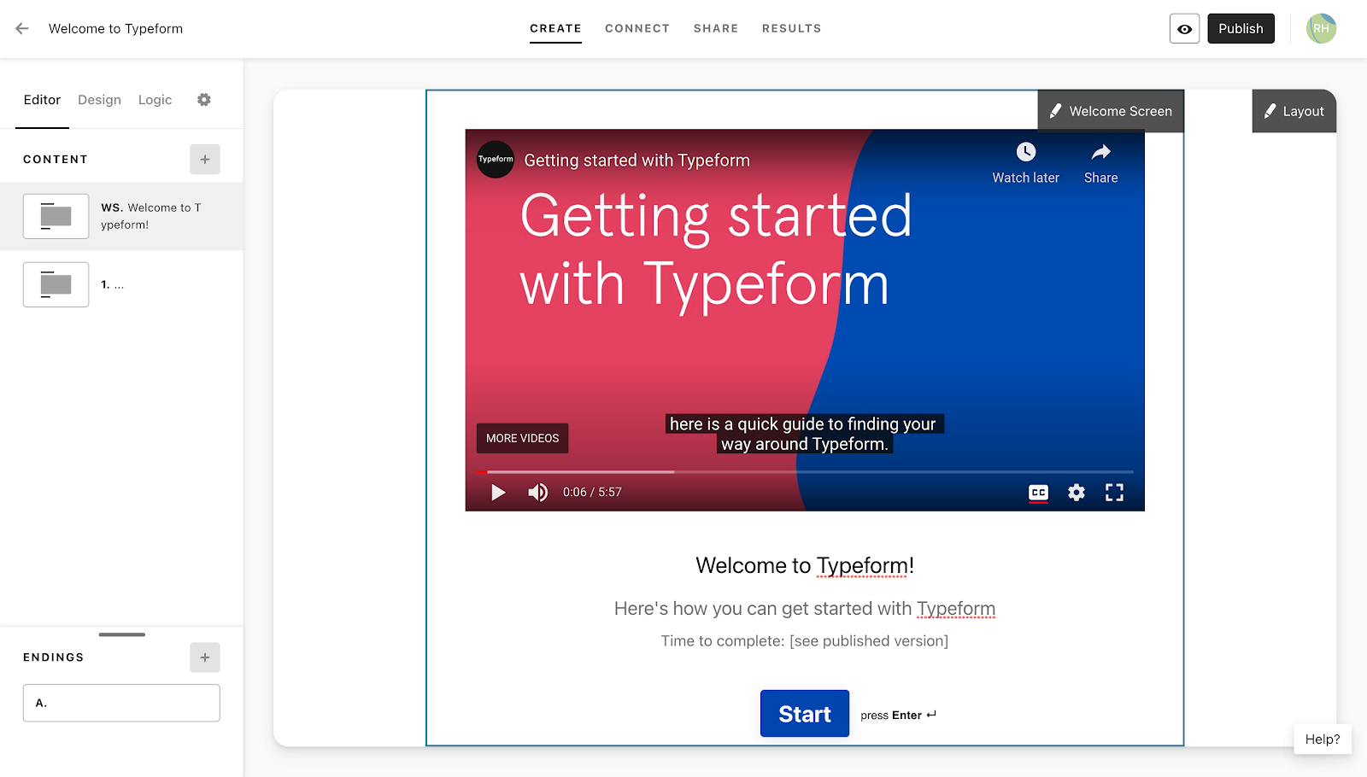The height and width of the screenshot is (777, 1367).
Task: Open editor settings gear icon
Action: click(x=204, y=100)
